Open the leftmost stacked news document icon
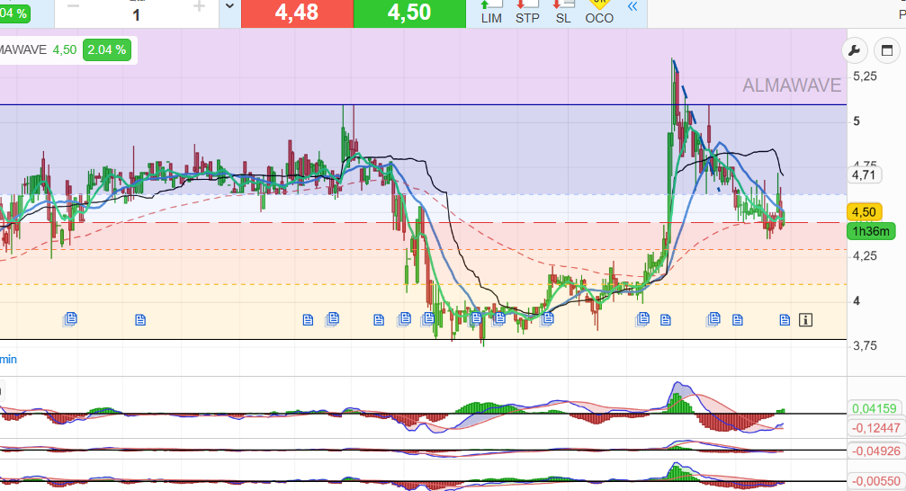906x491 pixels. [70, 319]
